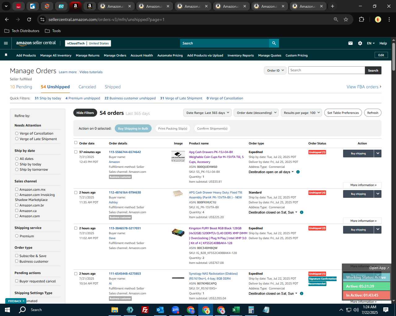View site information icon in address bar
The image size is (396, 316).
[43, 19]
